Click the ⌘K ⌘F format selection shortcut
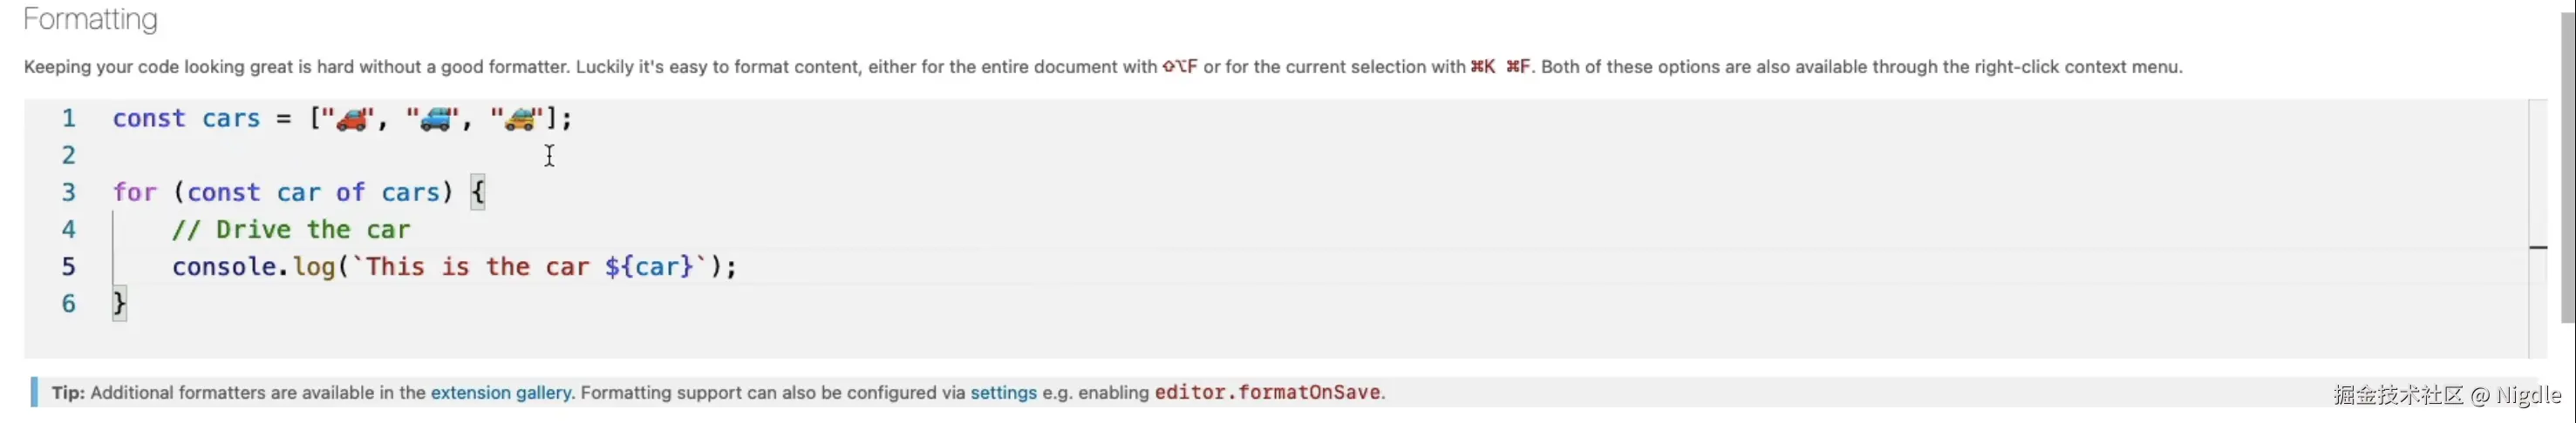This screenshot has height=423, width=2576. coord(1500,67)
